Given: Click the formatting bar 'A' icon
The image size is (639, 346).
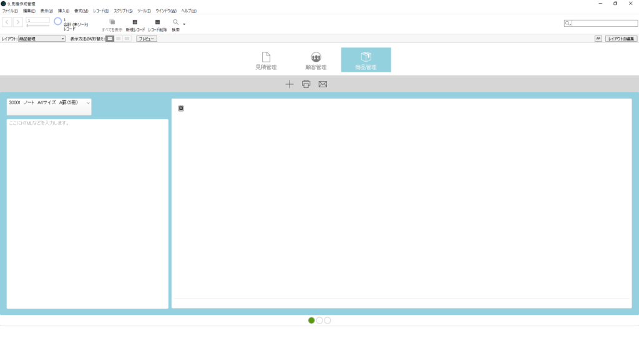Looking at the screenshot, I should tap(598, 39).
